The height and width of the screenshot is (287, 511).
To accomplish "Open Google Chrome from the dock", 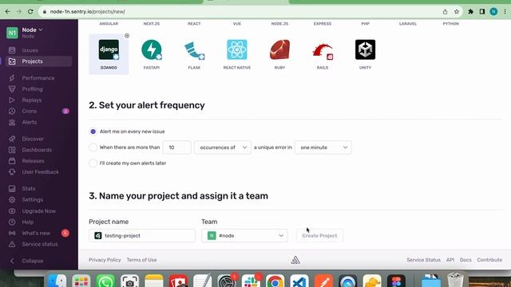I will (275, 281).
